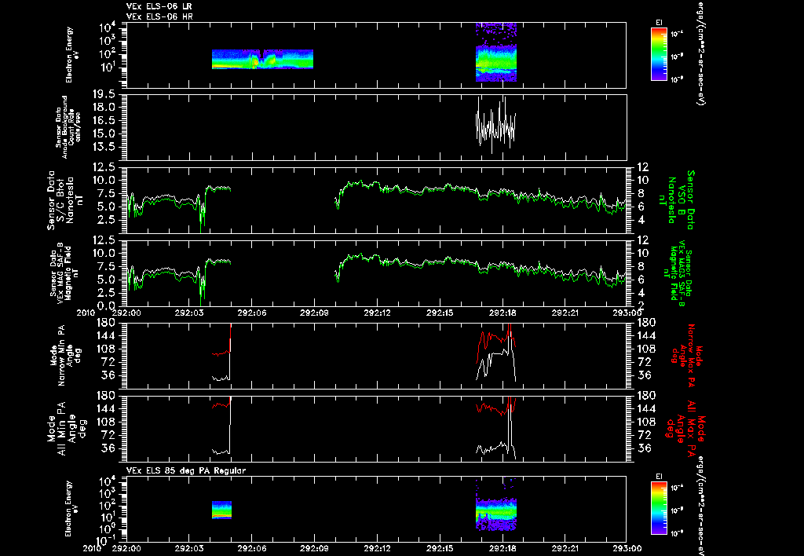Select the top-right 'ergs/(cm**2-sr-sec-eV)' unit text
804x556 pixels.
pos(700,53)
